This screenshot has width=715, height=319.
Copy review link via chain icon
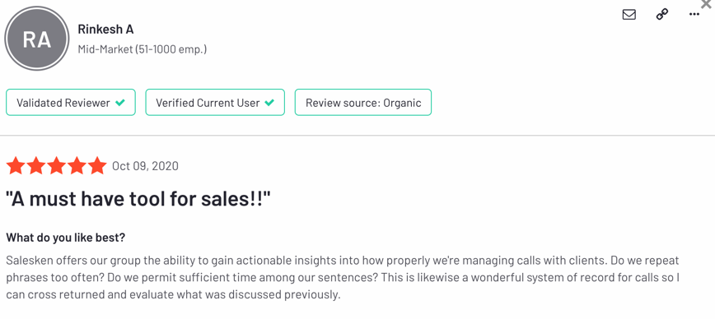tap(662, 15)
